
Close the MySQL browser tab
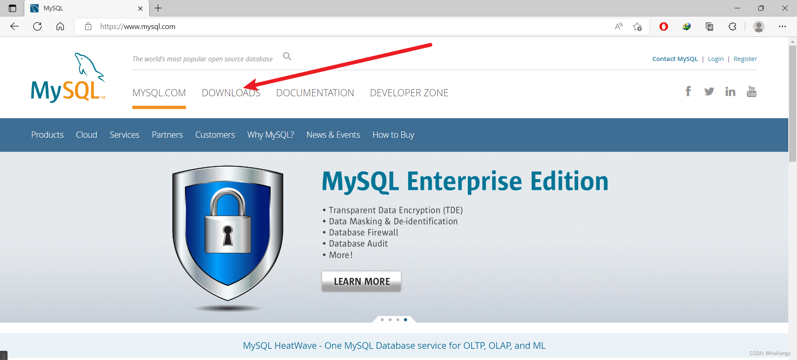(x=140, y=8)
